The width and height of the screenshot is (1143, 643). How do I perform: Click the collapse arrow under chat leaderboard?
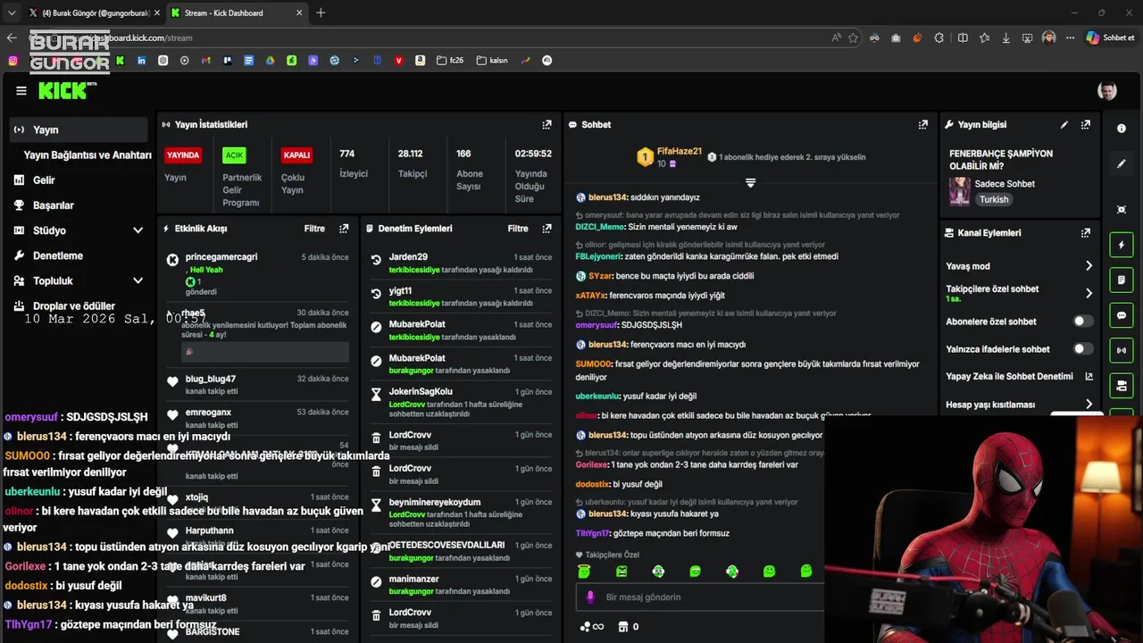coord(750,183)
